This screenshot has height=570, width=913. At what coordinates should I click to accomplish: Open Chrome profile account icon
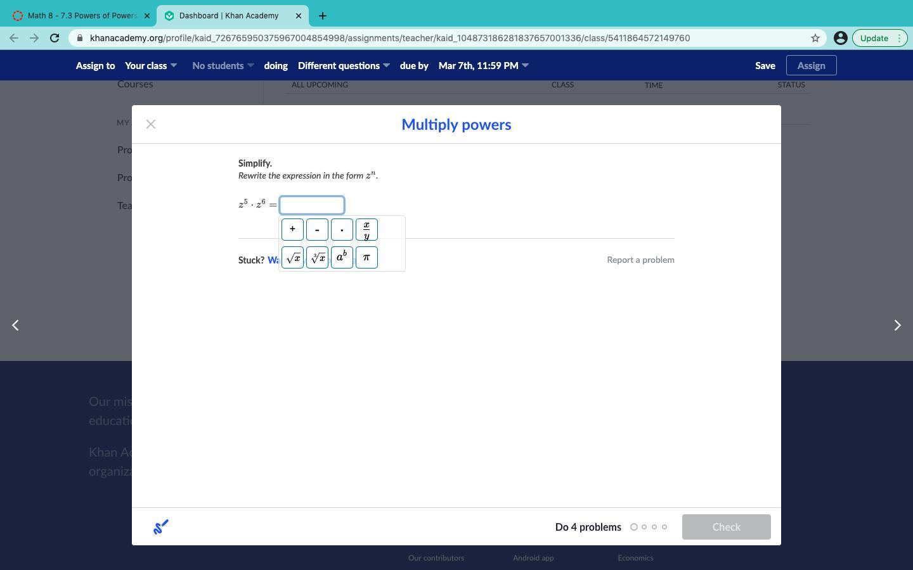tap(841, 38)
